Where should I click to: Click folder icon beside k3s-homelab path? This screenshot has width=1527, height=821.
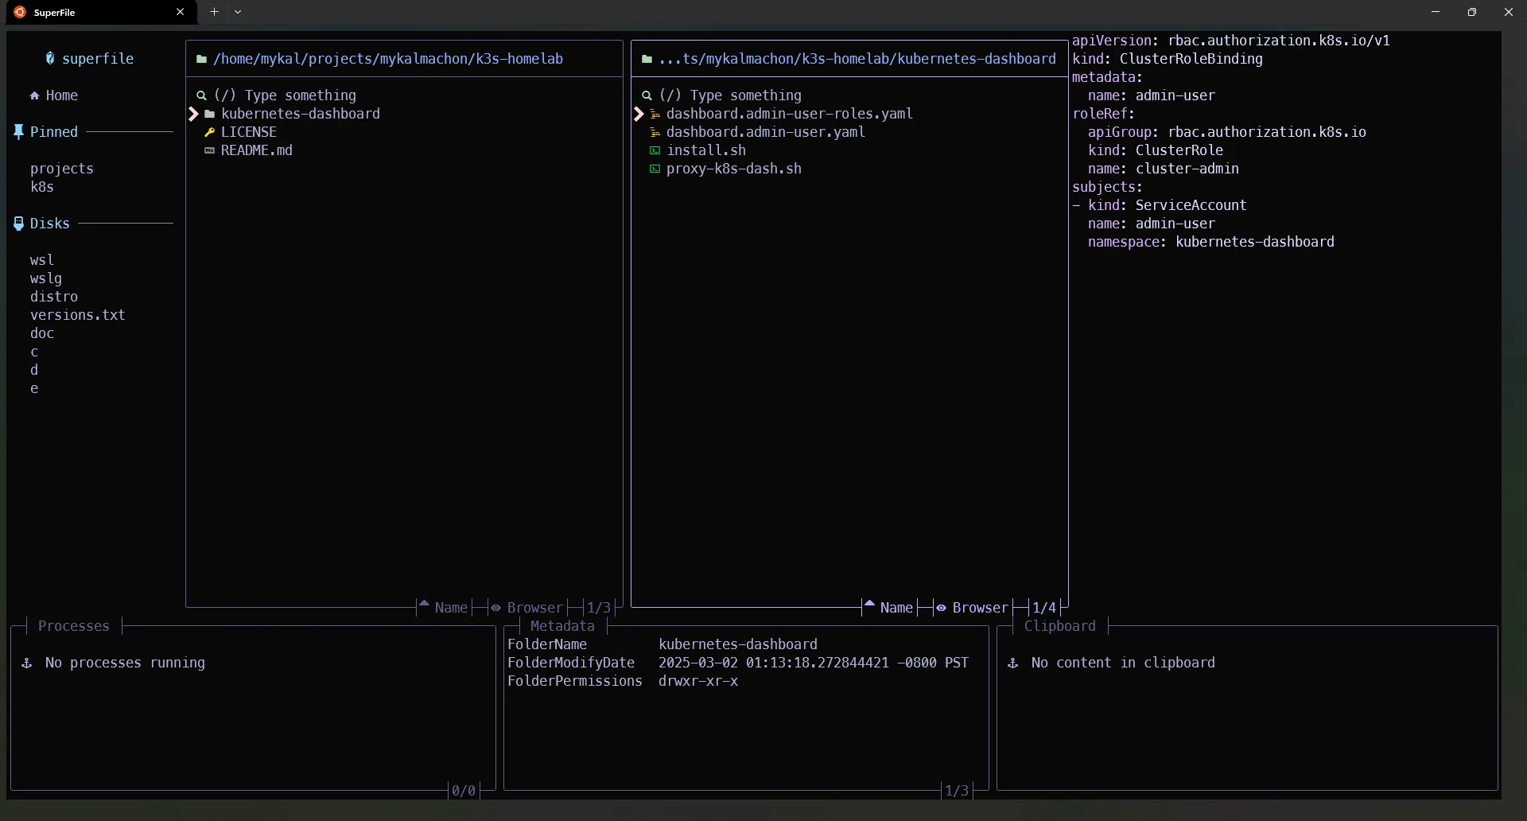pyautogui.click(x=202, y=59)
